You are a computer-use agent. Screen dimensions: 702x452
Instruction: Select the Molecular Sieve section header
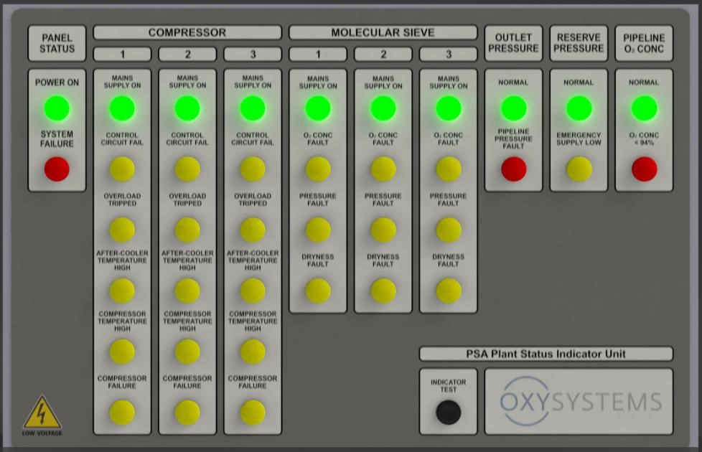pyautogui.click(x=383, y=33)
